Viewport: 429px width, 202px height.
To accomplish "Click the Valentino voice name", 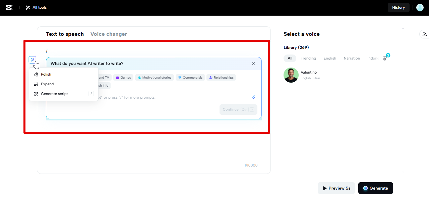I will pyautogui.click(x=309, y=72).
